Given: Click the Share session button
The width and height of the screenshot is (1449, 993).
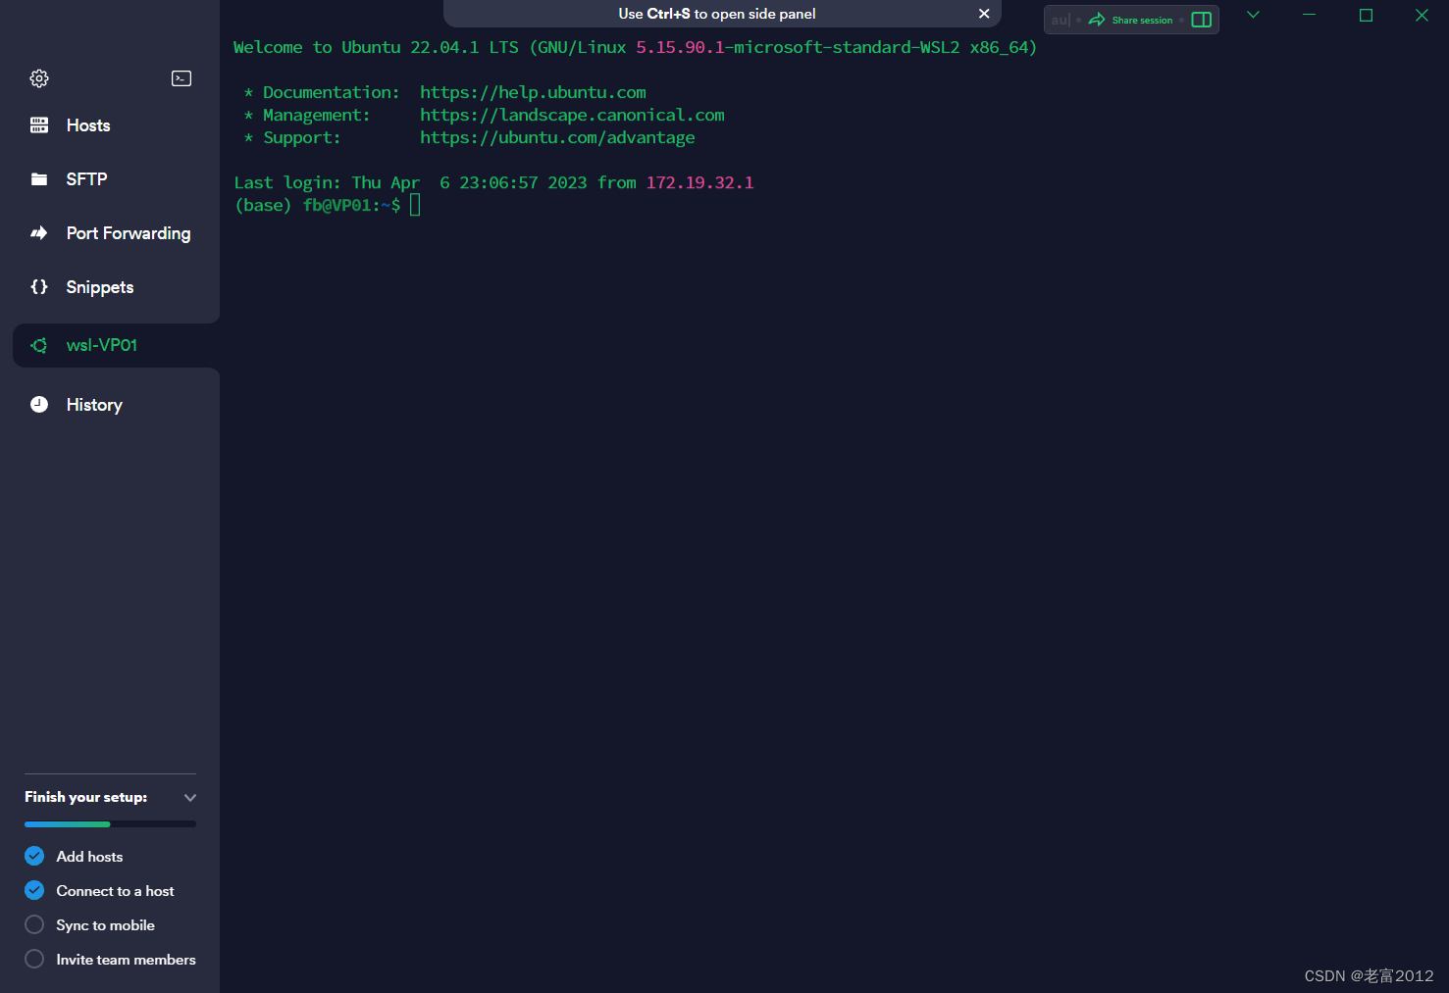Looking at the screenshot, I should tap(1130, 20).
